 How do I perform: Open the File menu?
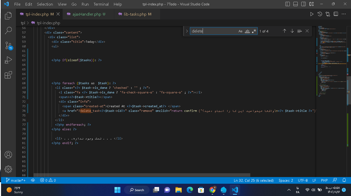[x=17, y=4]
